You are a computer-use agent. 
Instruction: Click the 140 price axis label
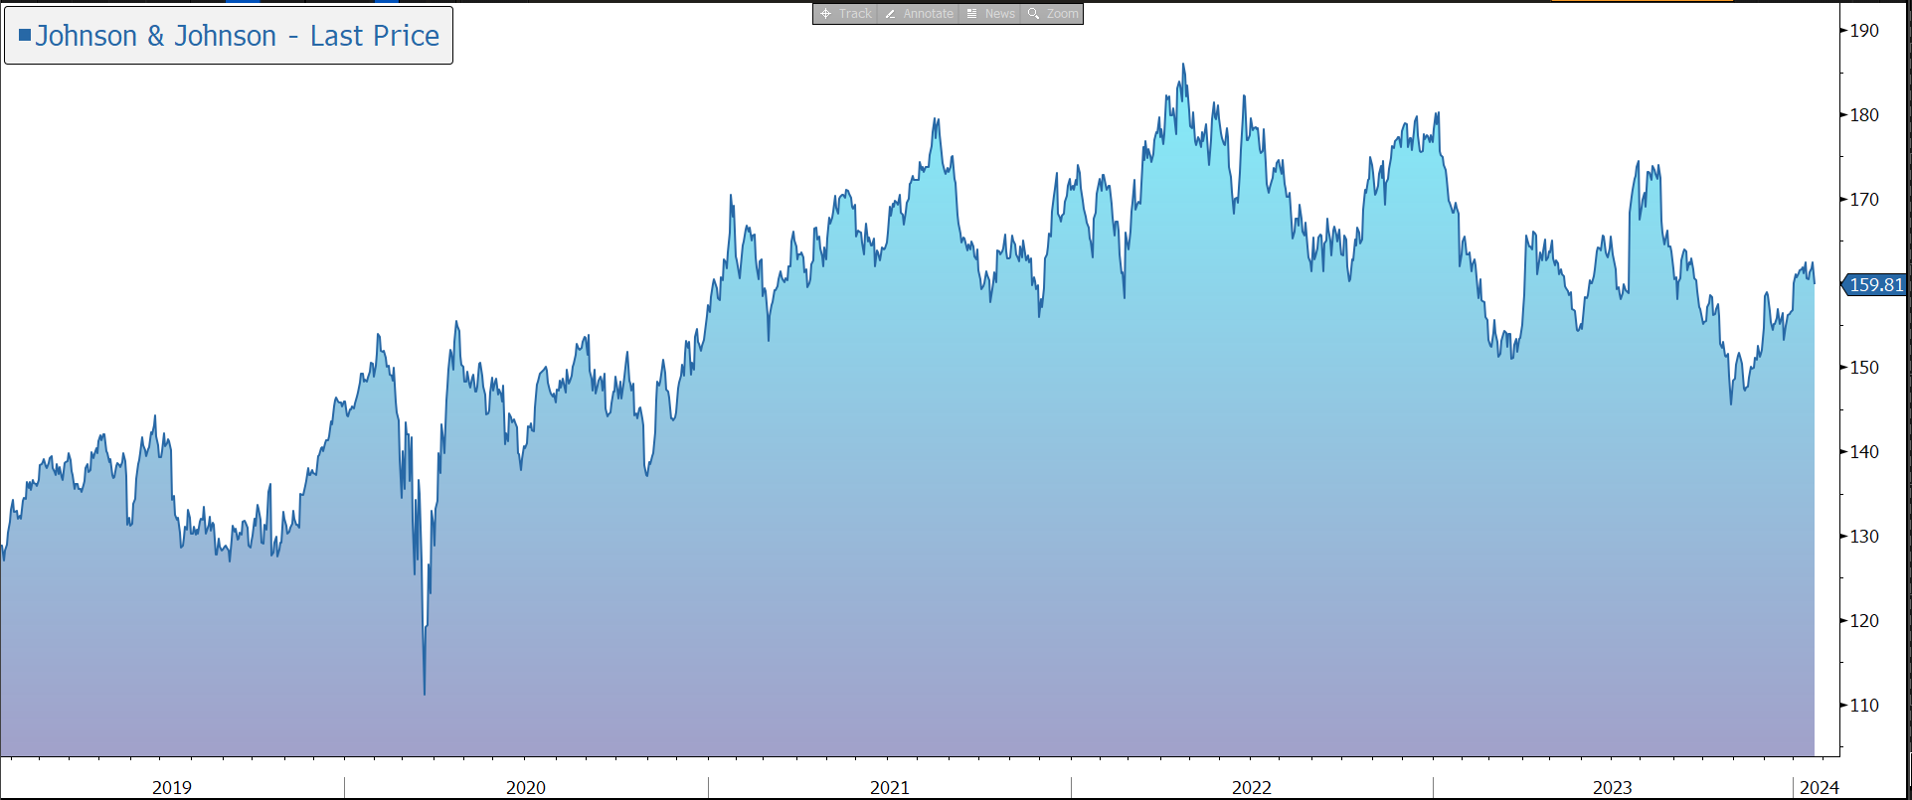pyautogui.click(x=1864, y=452)
